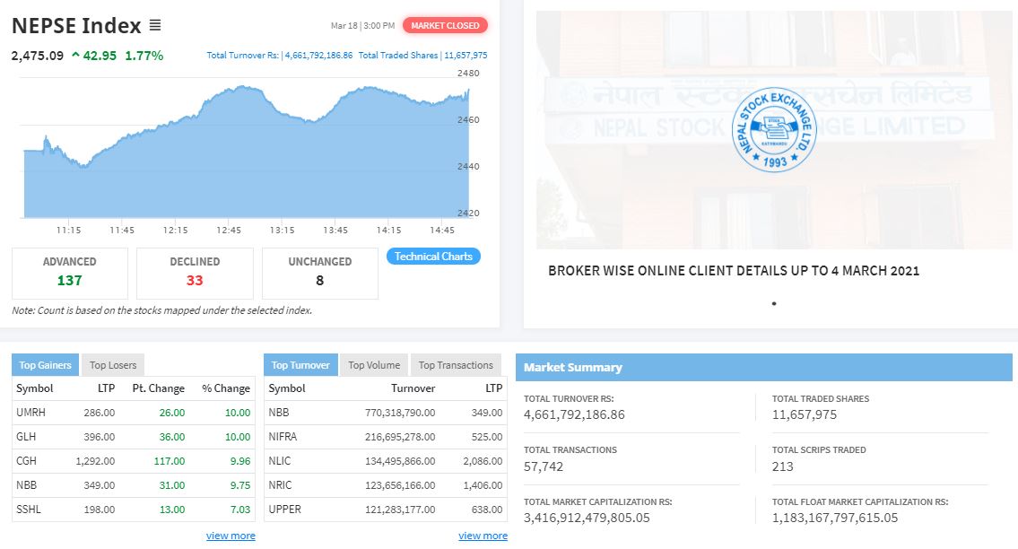Click index value 2,475.09

(x=38, y=56)
